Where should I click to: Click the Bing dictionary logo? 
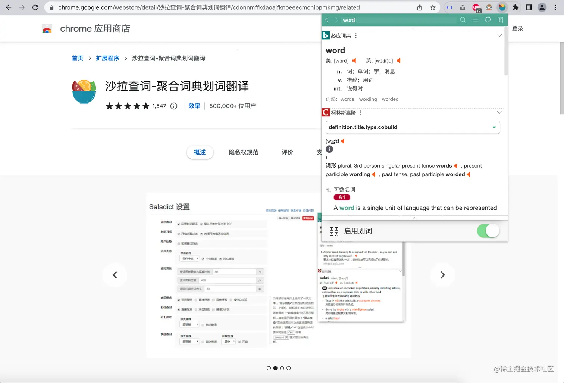326,35
